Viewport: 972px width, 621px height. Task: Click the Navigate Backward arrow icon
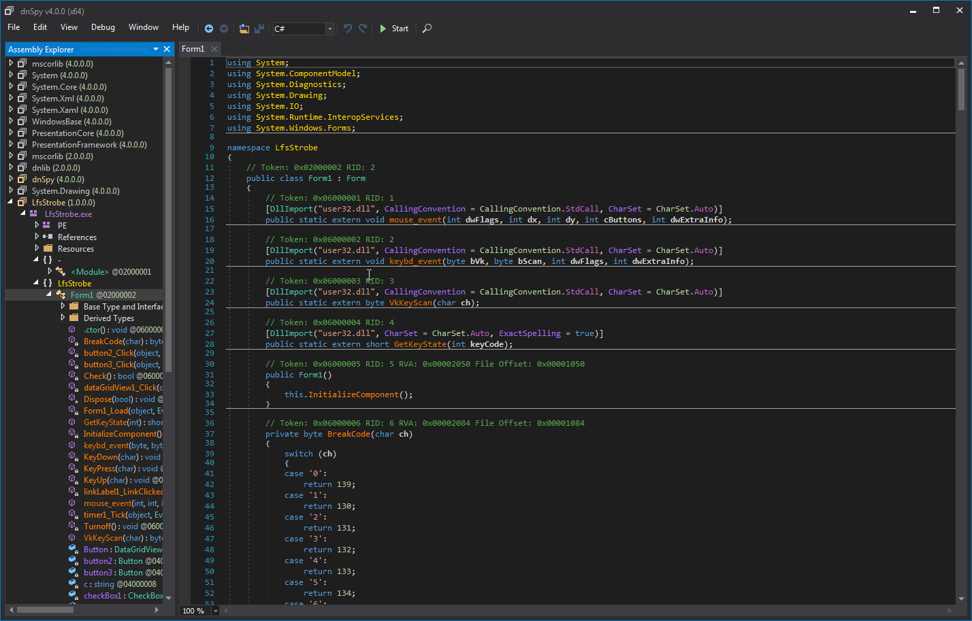coord(209,29)
